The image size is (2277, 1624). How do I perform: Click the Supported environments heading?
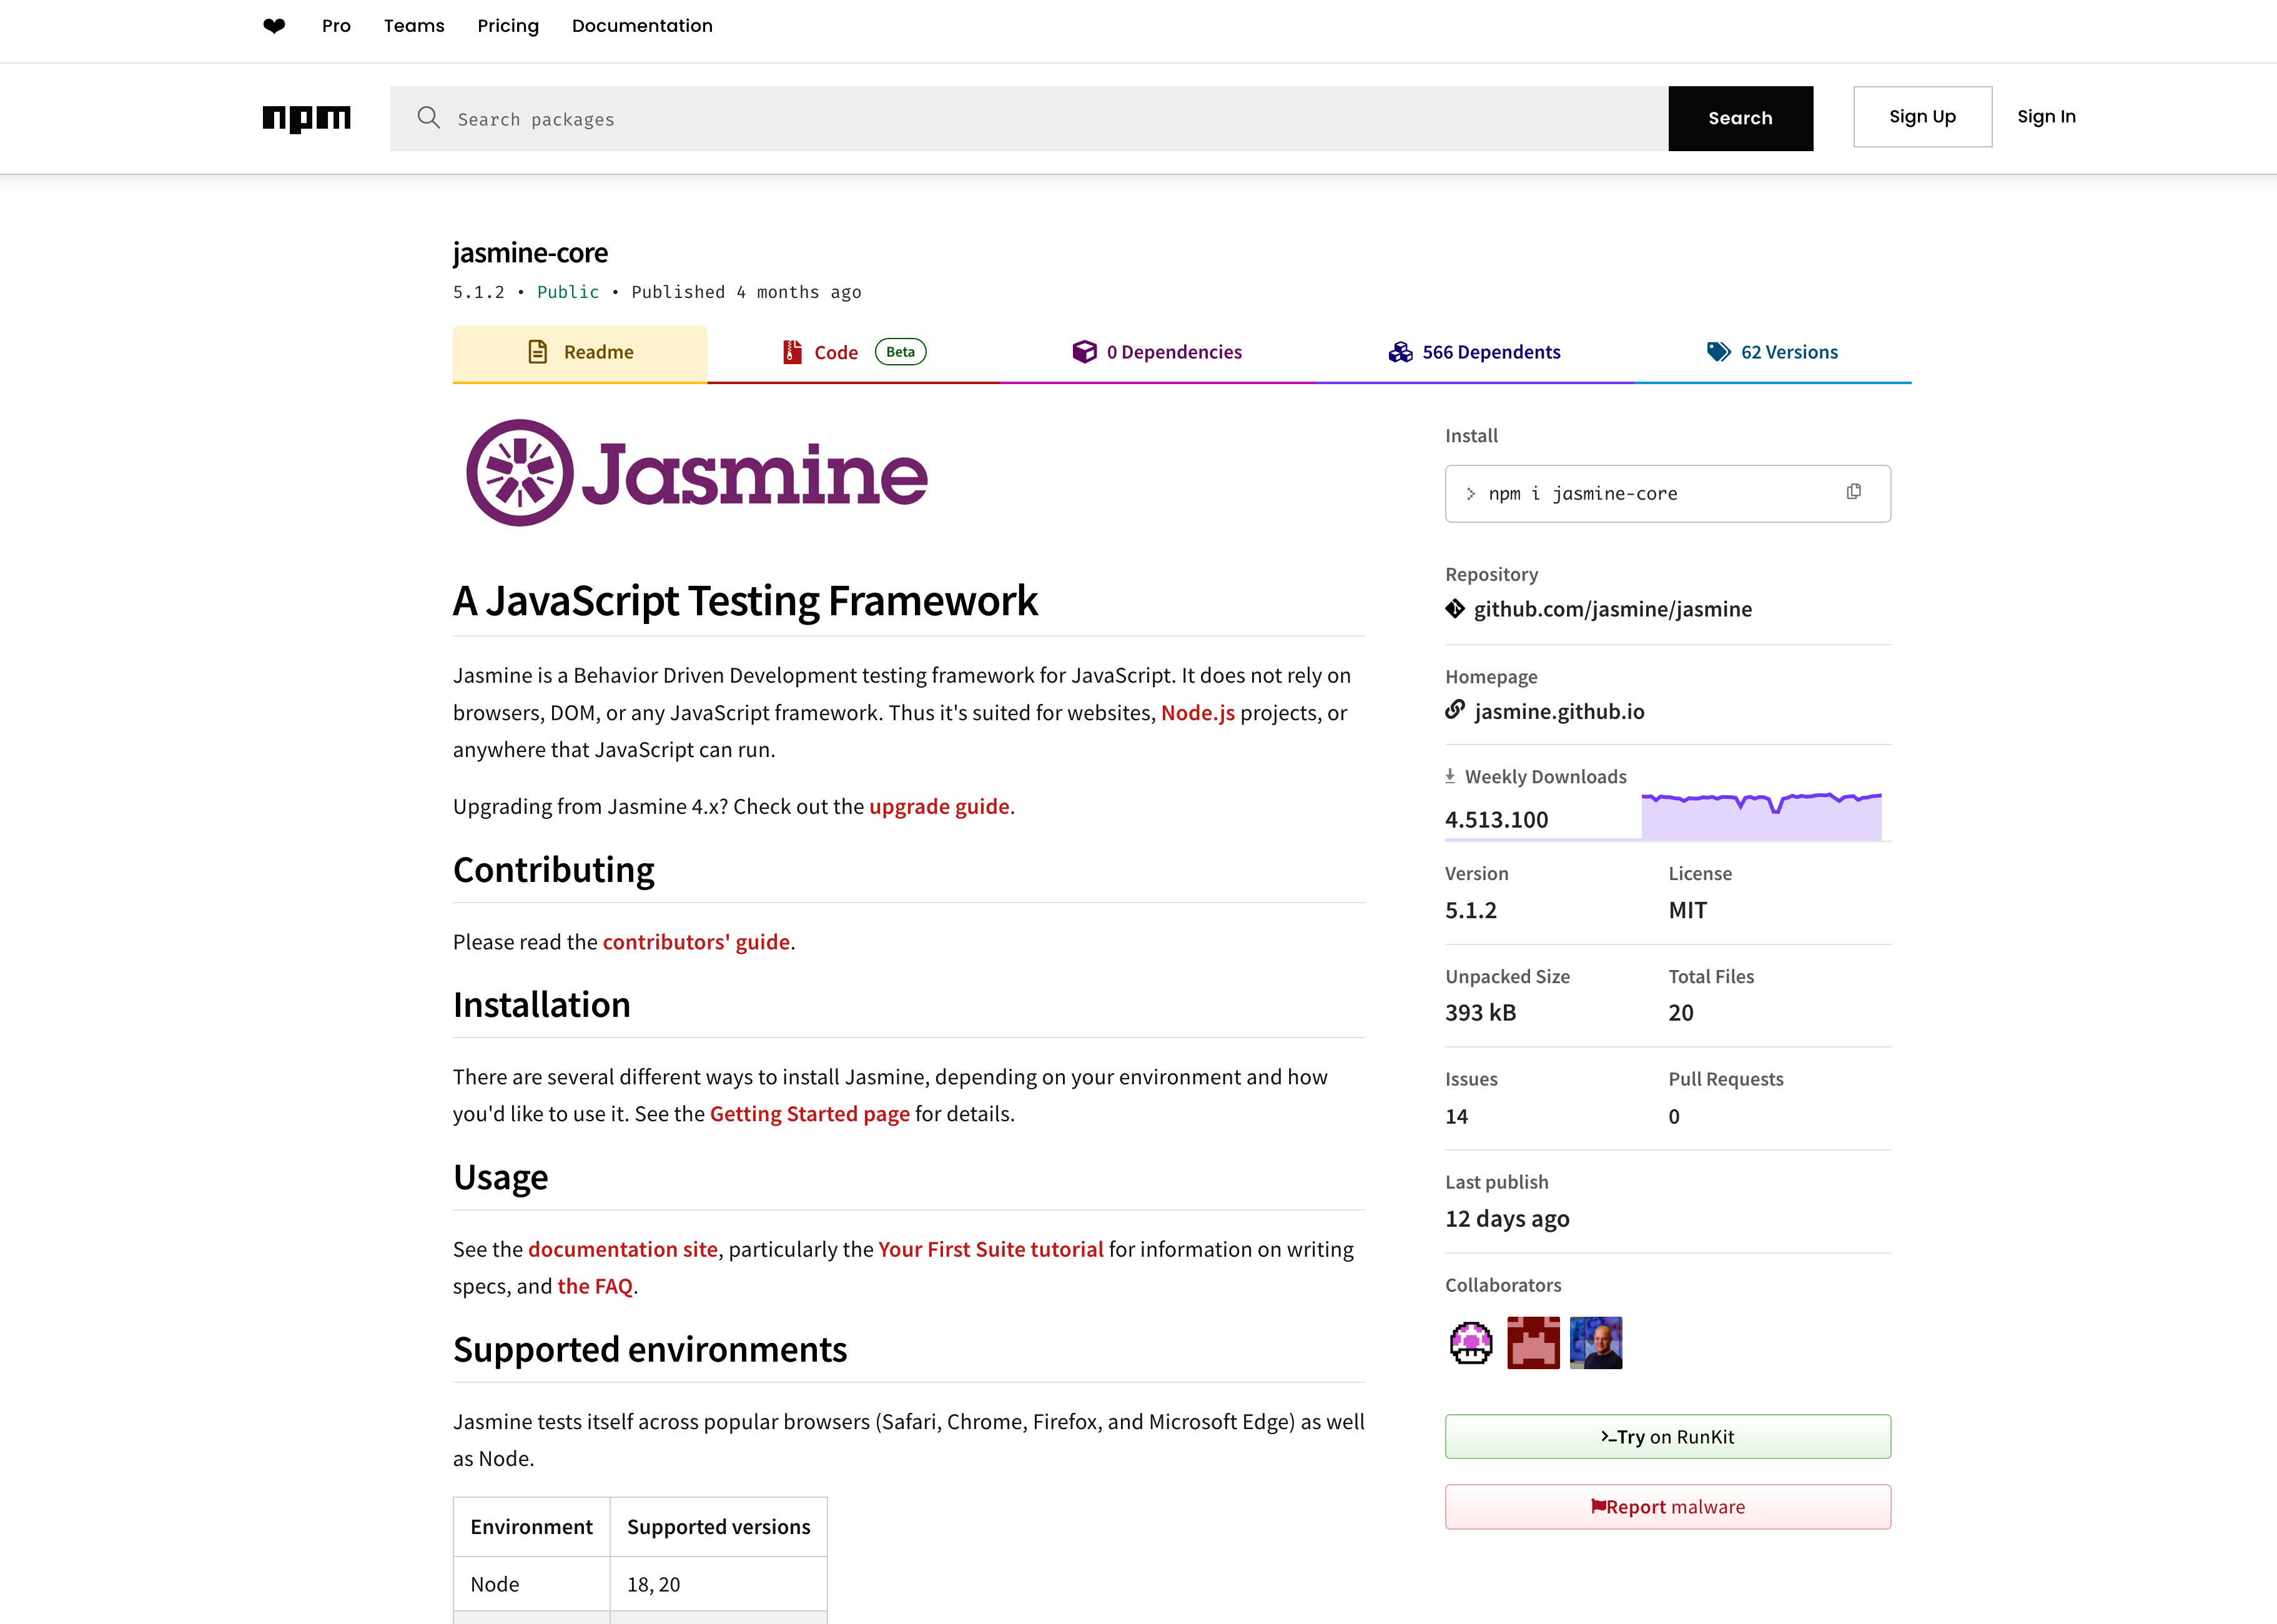click(650, 1350)
